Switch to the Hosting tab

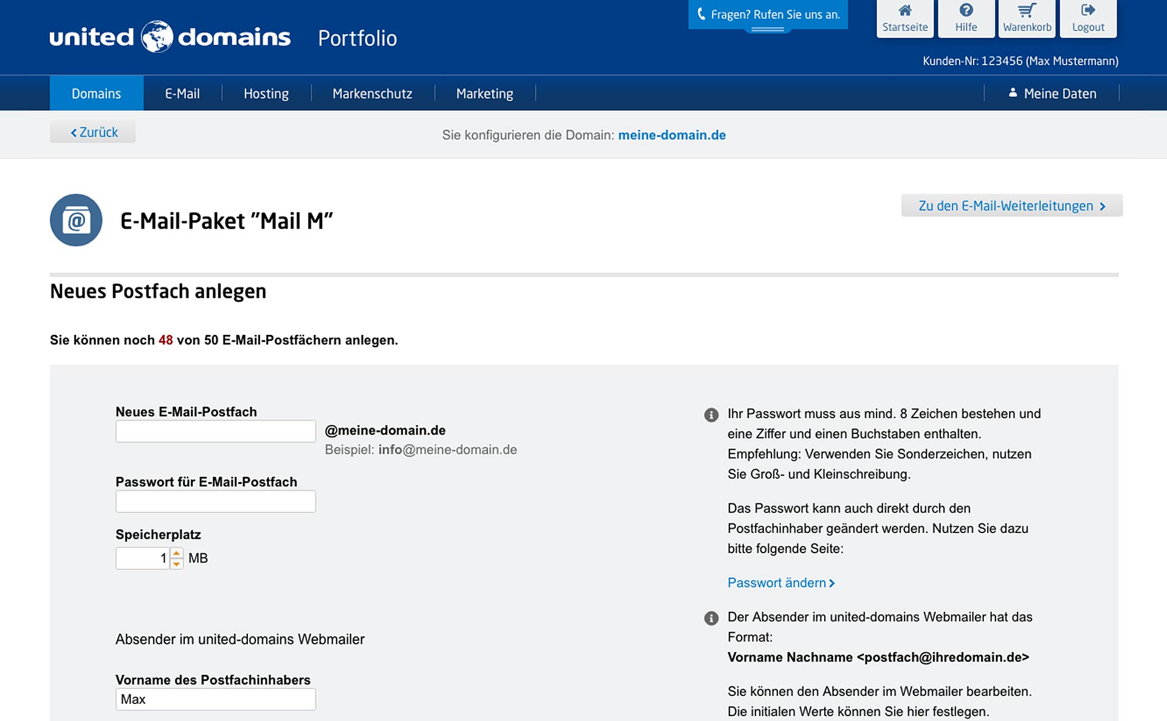click(x=266, y=93)
